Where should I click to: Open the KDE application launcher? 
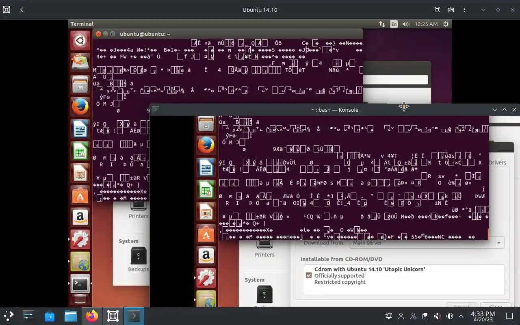(9, 316)
